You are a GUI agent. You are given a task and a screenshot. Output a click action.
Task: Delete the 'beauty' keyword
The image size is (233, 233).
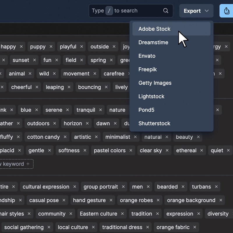[198, 137]
